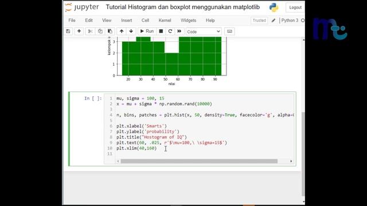Copy selected cells icon

tap(100, 31)
